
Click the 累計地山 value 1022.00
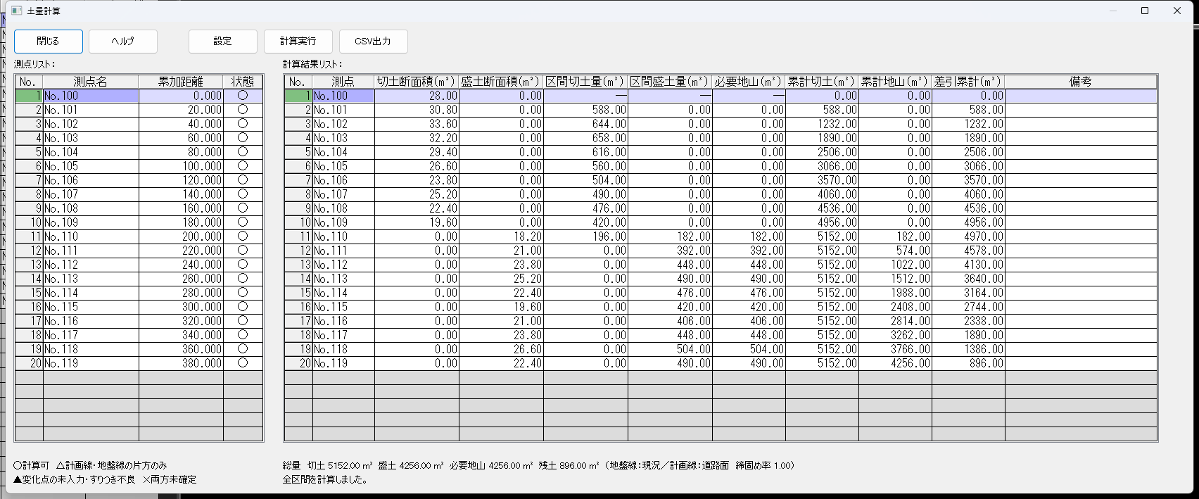[x=895, y=265]
